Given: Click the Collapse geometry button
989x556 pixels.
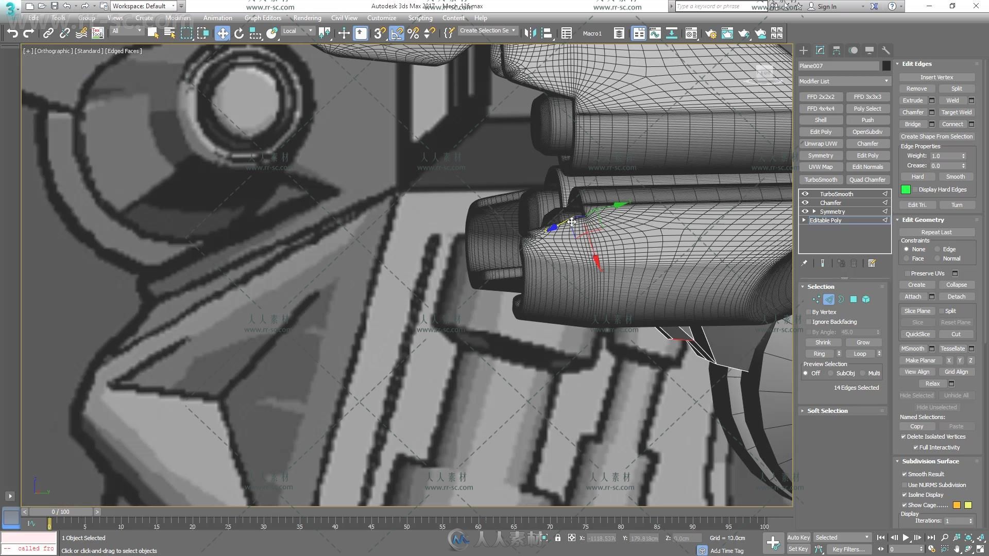Looking at the screenshot, I should click(x=956, y=285).
